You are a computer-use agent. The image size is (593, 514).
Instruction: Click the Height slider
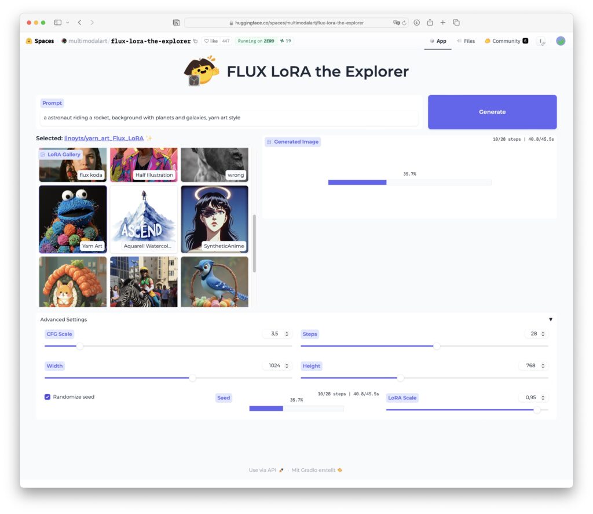pyautogui.click(x=424, y=378)
